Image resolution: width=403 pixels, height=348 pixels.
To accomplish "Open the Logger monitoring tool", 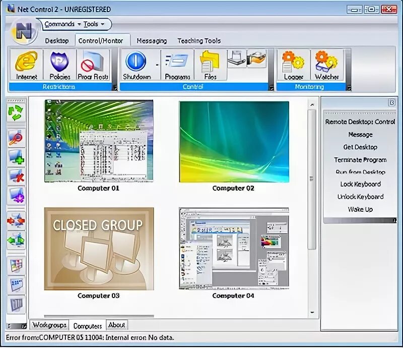I will 294,65.
